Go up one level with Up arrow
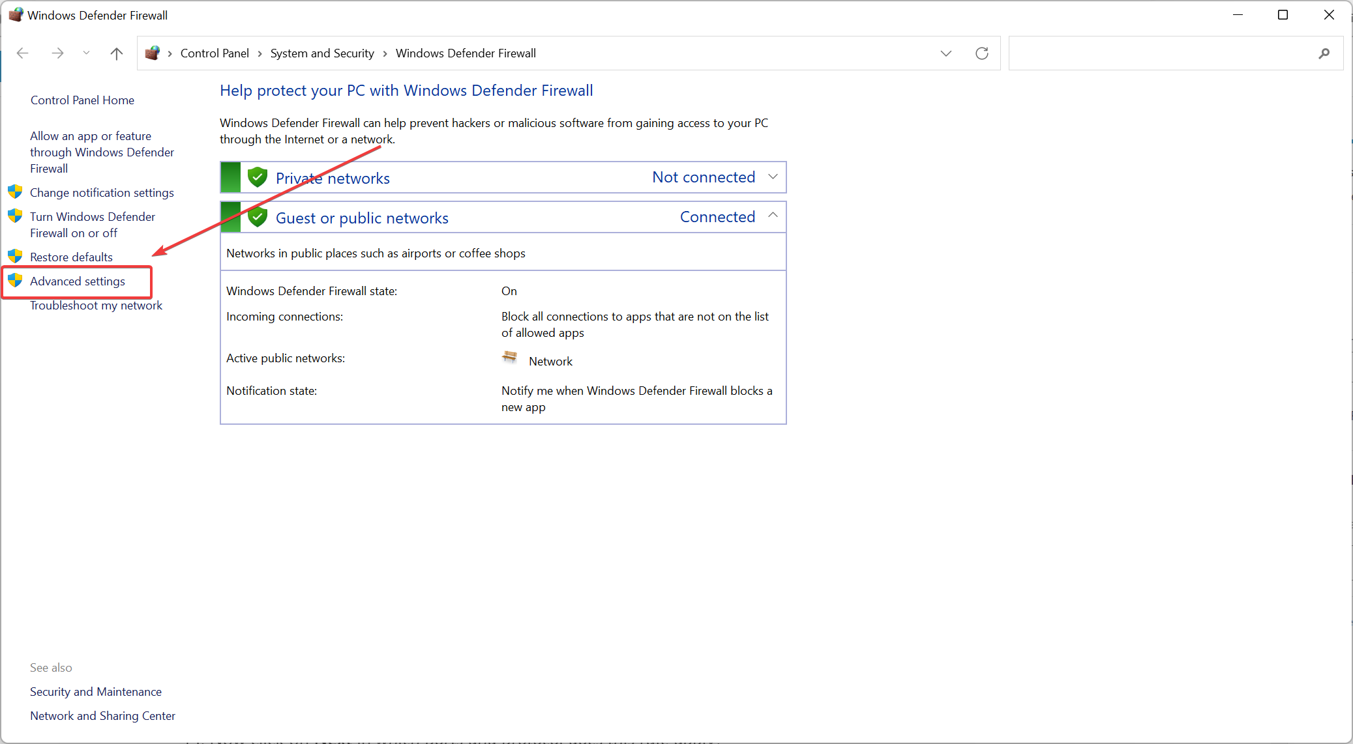Image resolution: width=1353 pixels, height=744 pixels. point(117,53)
